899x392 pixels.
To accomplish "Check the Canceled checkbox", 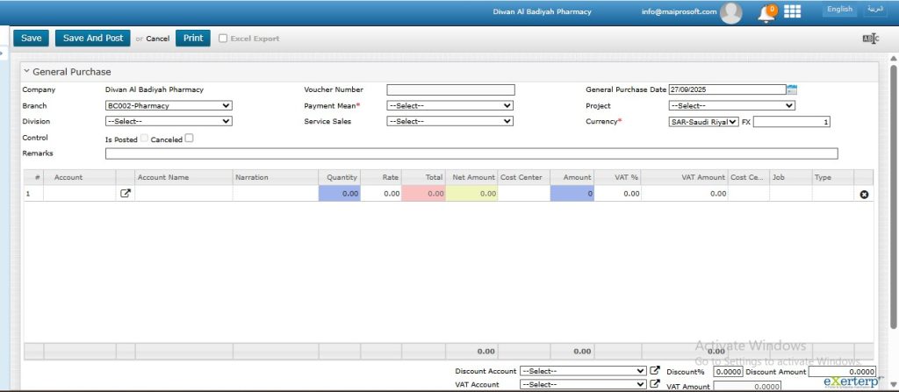I will pyautogui.click(x=189, y=138).
